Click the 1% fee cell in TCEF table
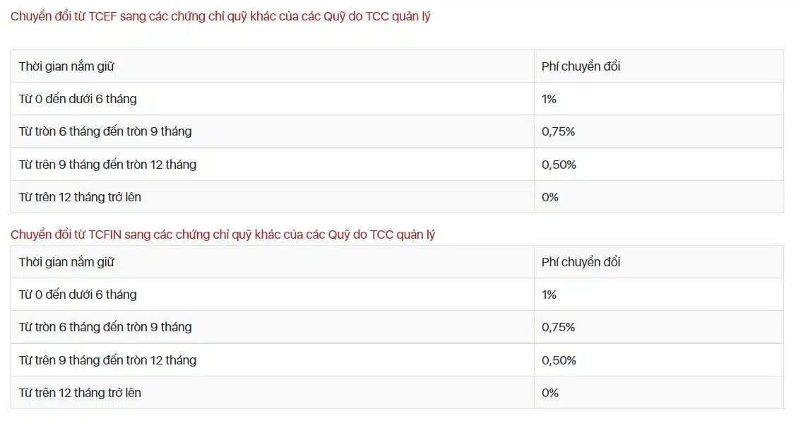 click(549, 99)
